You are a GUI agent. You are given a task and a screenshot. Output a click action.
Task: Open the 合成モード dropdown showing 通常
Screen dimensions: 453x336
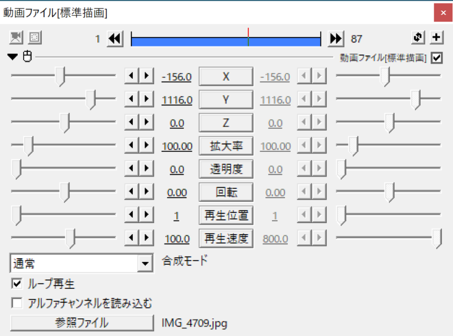click(145, 264)
